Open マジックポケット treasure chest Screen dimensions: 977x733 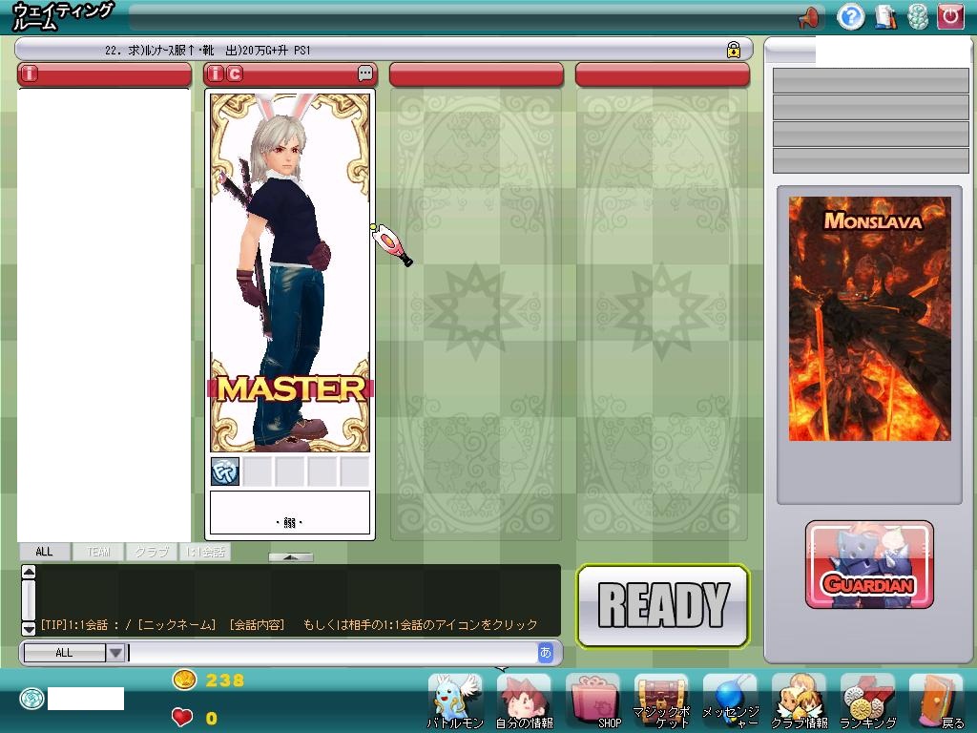coord(661,701)
